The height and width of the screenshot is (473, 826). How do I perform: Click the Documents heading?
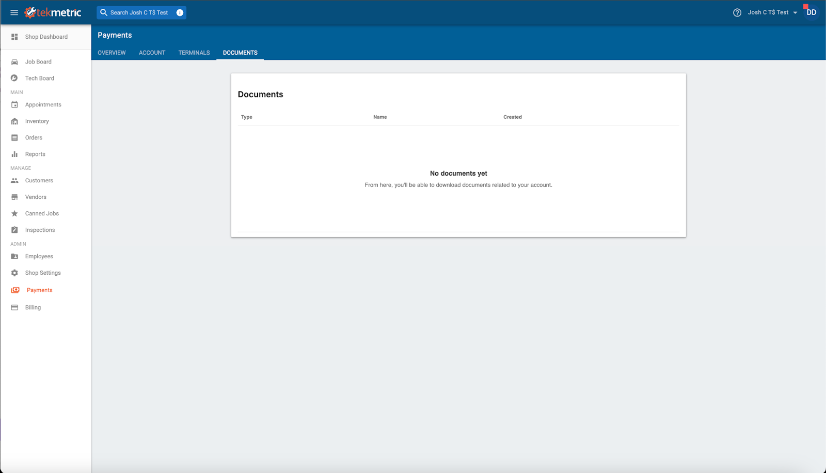(260, 94)
